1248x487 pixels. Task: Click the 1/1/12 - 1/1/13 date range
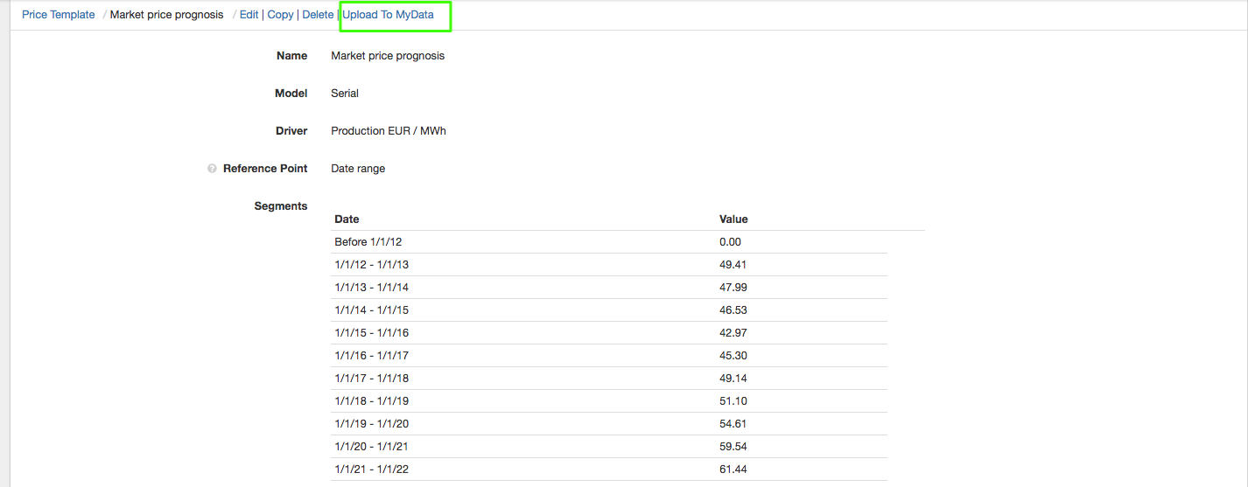point(371,265)
